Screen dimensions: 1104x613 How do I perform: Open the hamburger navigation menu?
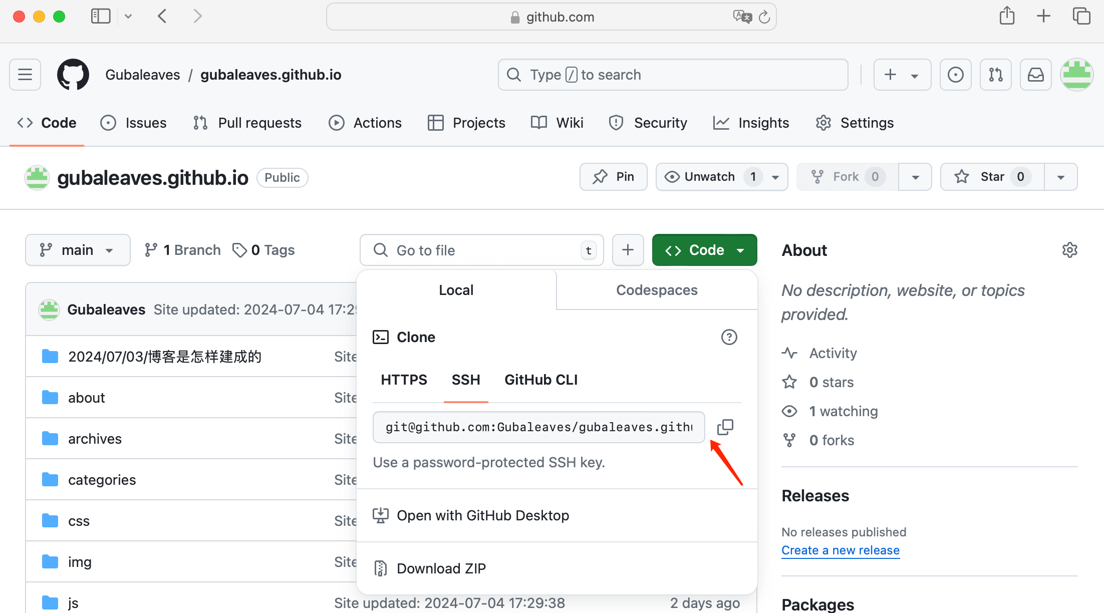coord(25,75)
